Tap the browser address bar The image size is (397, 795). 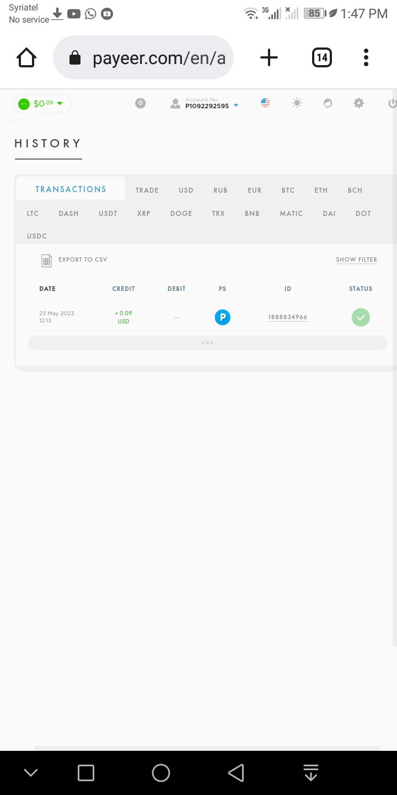143,57
